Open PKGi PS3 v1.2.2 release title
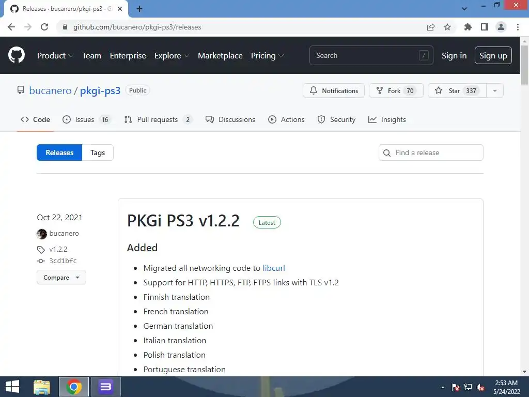 [183, 221]
